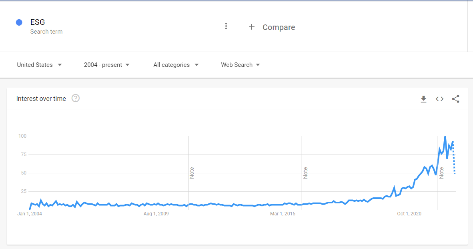Screen dimensions: 473x249
Task: Click the dotted forecast segment of the line
Action: (x=454, y=157)
